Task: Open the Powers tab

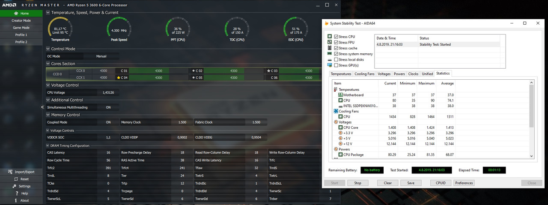Action: [x=399, y=74]
